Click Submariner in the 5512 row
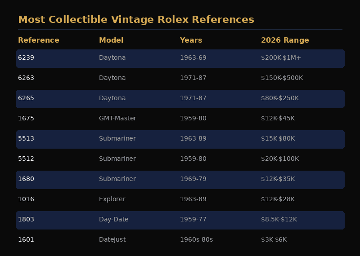The image size is (360, 256). (x=117, y=159)
